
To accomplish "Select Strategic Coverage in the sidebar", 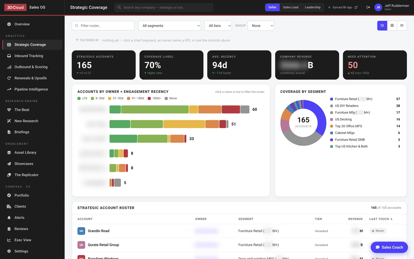I will pos(32,45).
